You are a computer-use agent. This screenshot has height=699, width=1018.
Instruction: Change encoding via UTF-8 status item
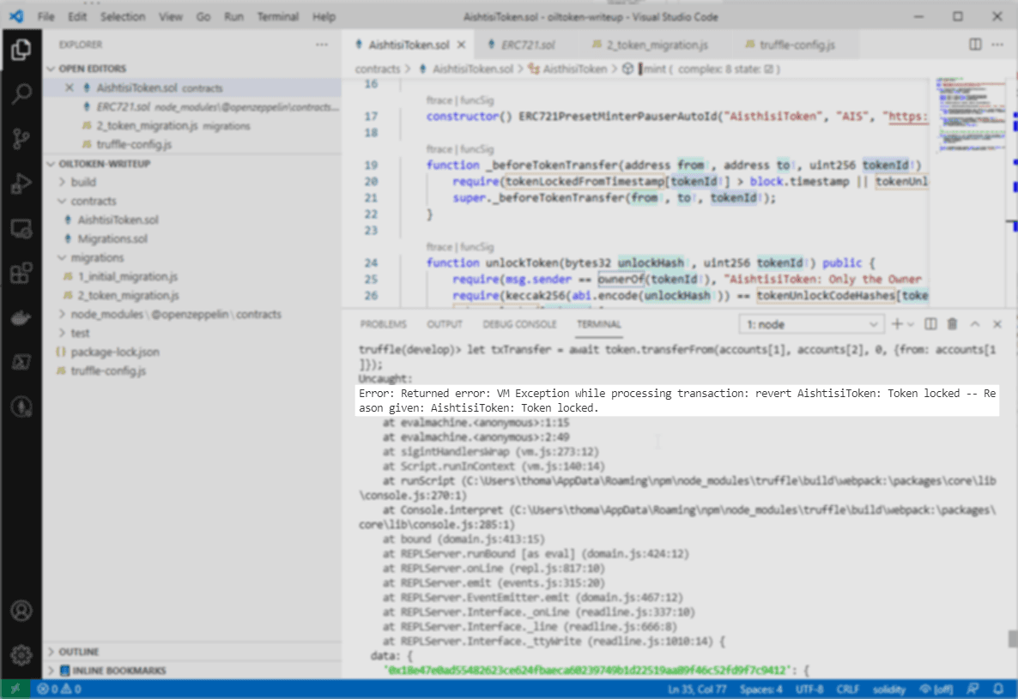click(809, 690)
